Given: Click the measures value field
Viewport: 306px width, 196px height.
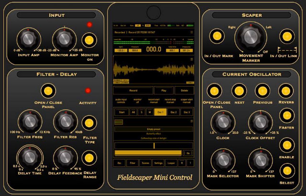Looking at the screenshot, I should [186, 51].
